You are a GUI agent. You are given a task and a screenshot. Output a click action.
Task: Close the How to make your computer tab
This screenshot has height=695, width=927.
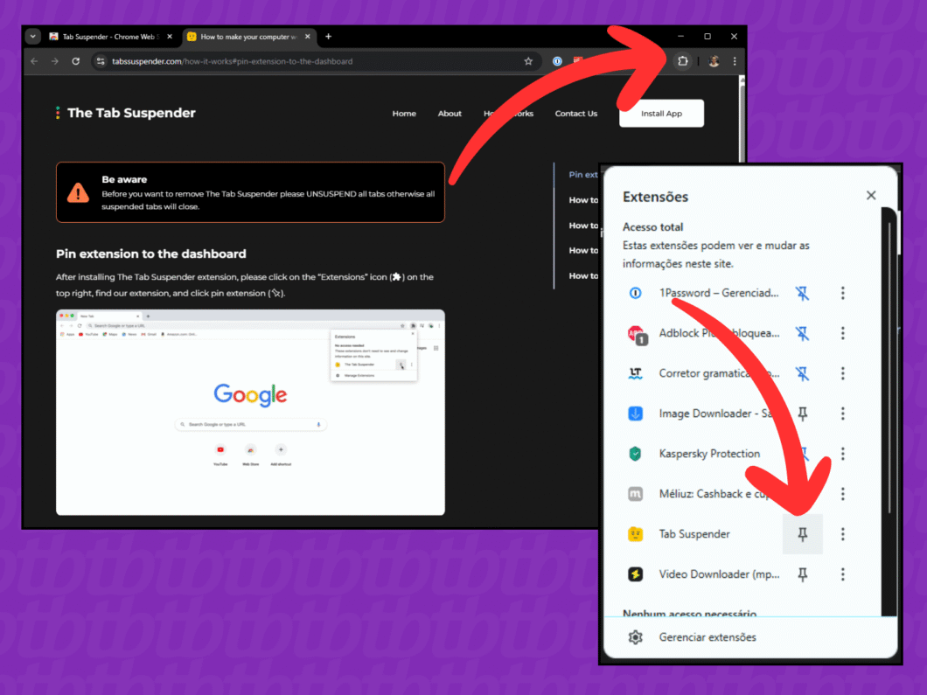[x=308, y=37]
